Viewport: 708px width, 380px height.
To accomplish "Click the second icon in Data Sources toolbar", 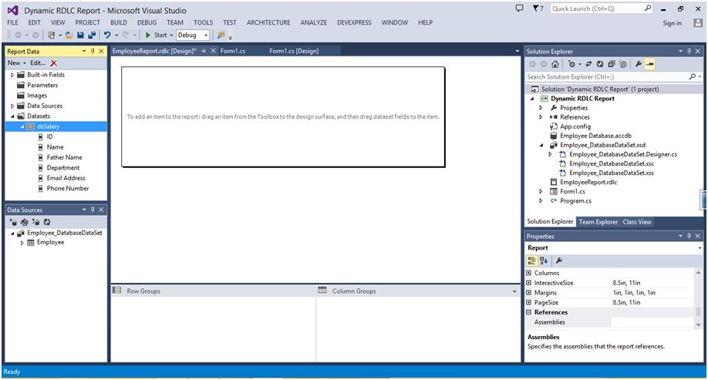I will [25, 222].
